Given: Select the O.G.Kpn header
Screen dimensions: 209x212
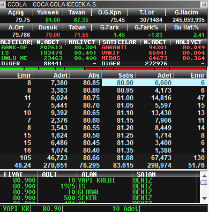Looking at the screenshot, I should (x=109, y=12).
